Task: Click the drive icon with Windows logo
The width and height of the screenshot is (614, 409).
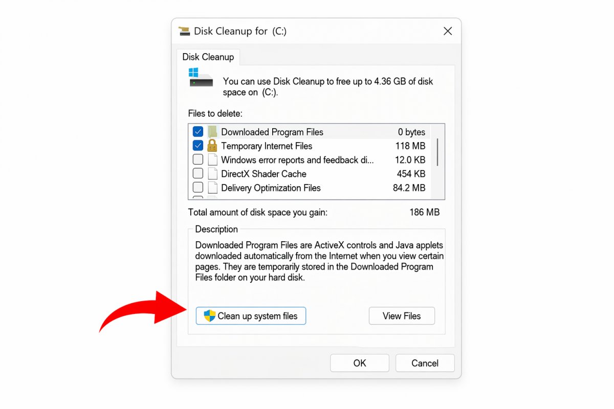Action: [201, 78]
